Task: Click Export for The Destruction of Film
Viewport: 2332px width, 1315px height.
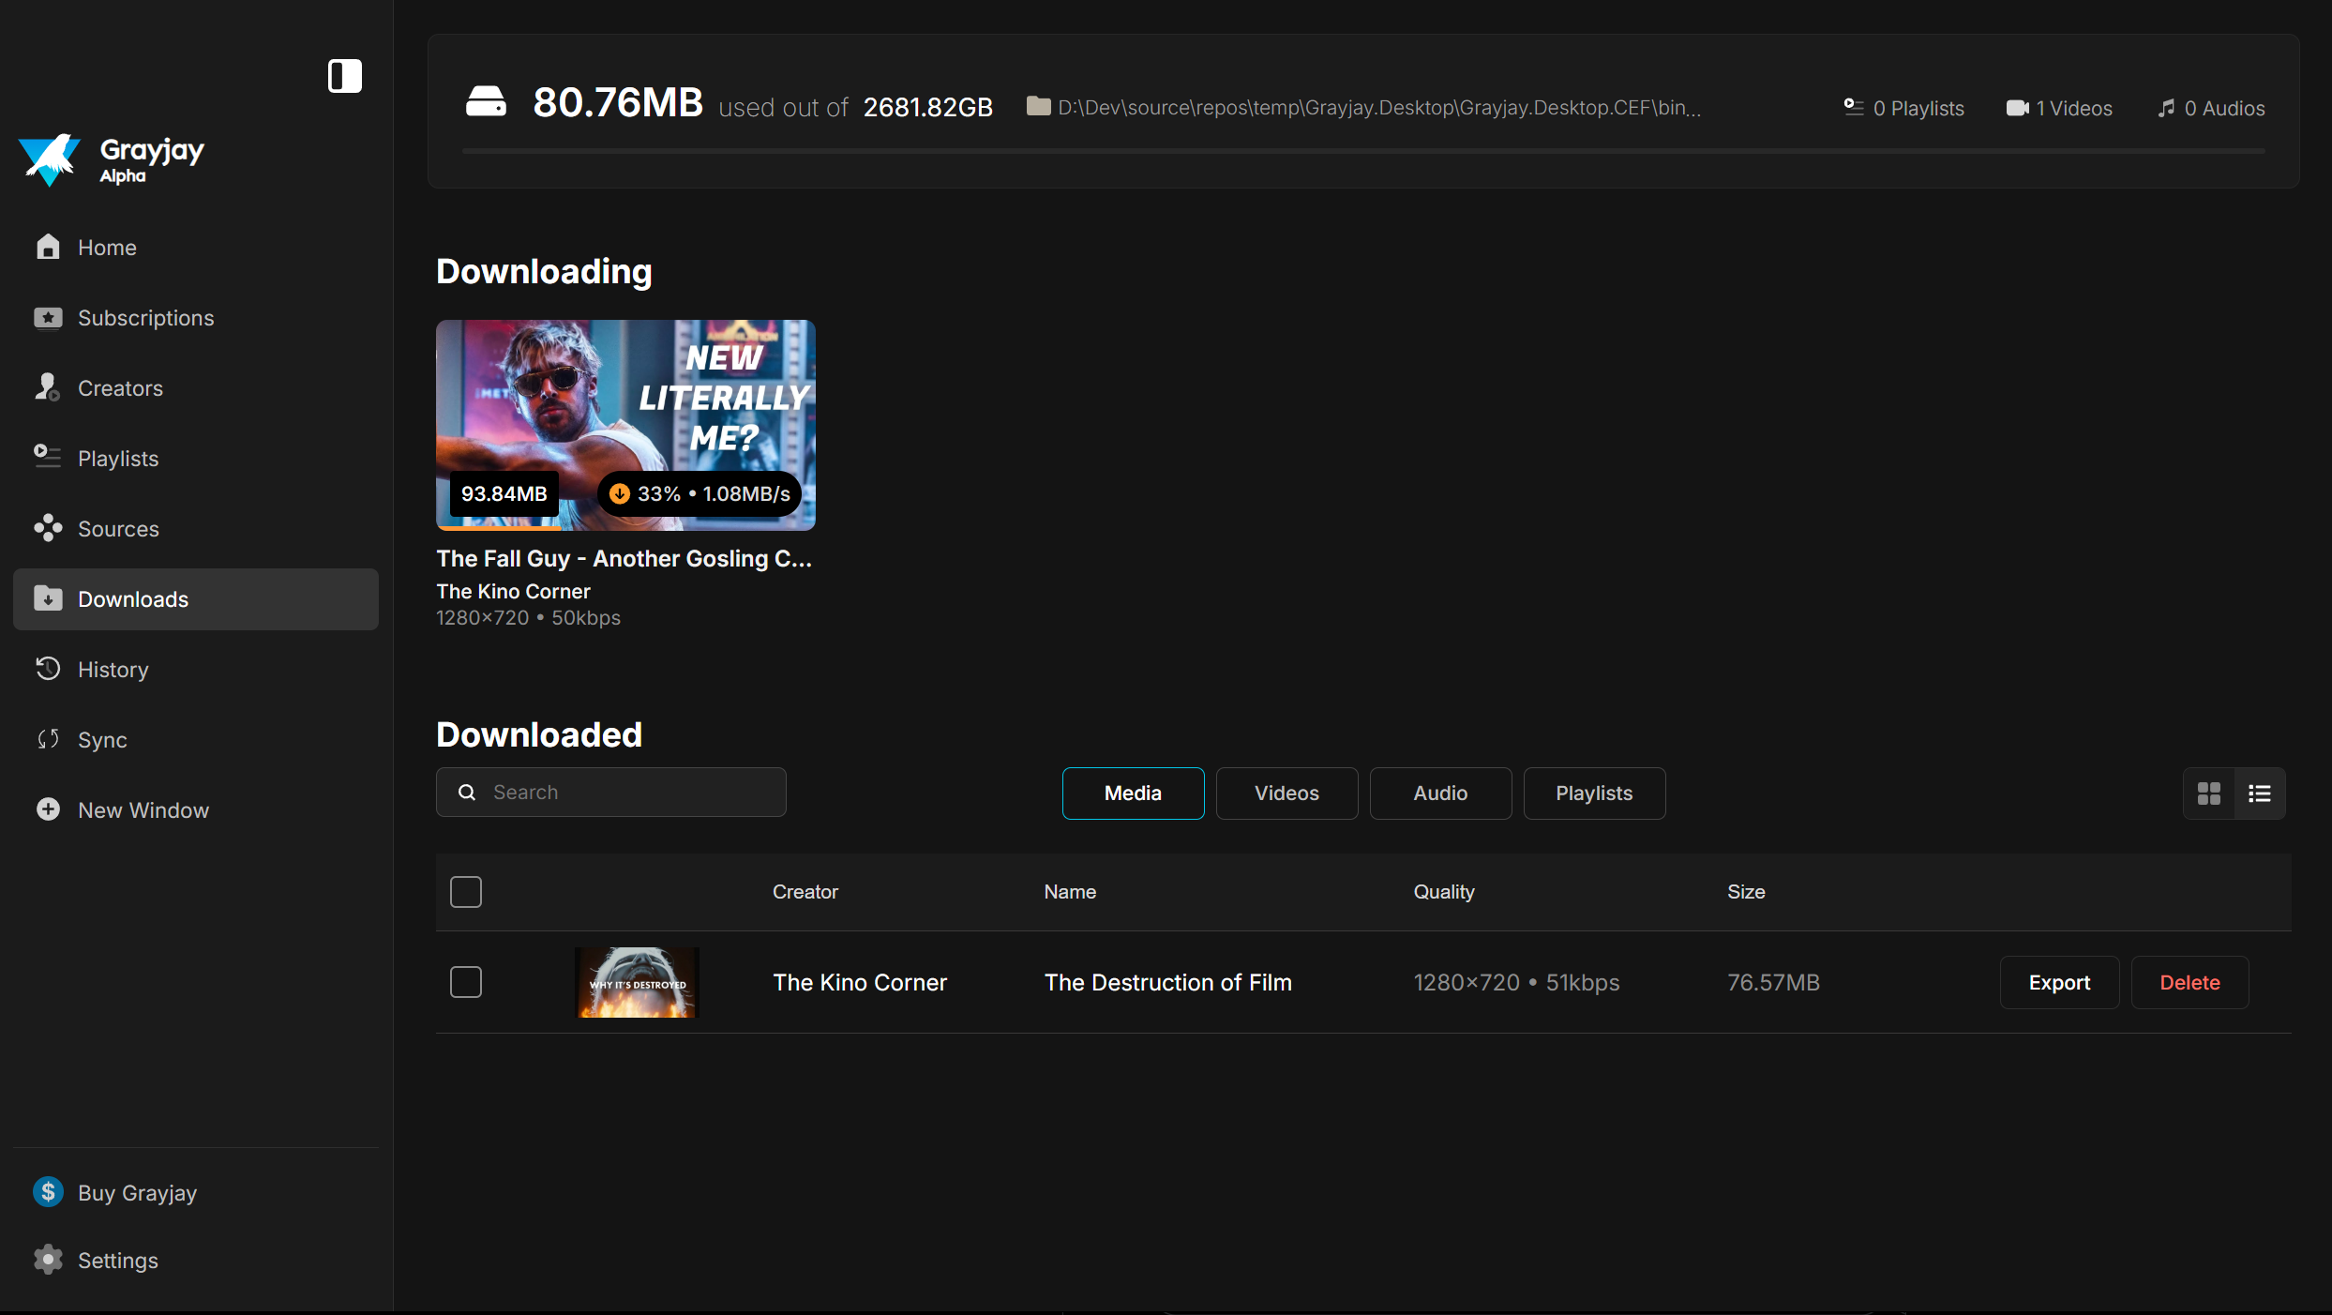Action: 2060,982
